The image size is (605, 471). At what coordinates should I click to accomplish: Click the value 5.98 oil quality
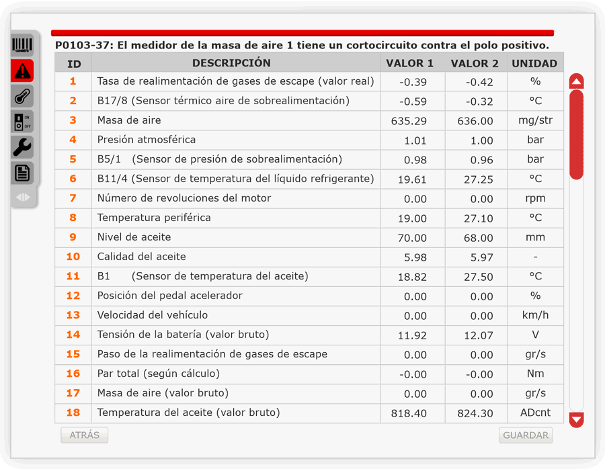(415, 258)
